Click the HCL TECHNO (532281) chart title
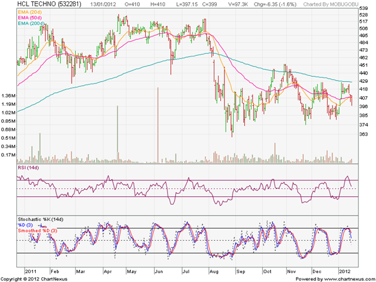Image resolution: width=376 pixels, height=282 pixels. [x=49, y=4]
